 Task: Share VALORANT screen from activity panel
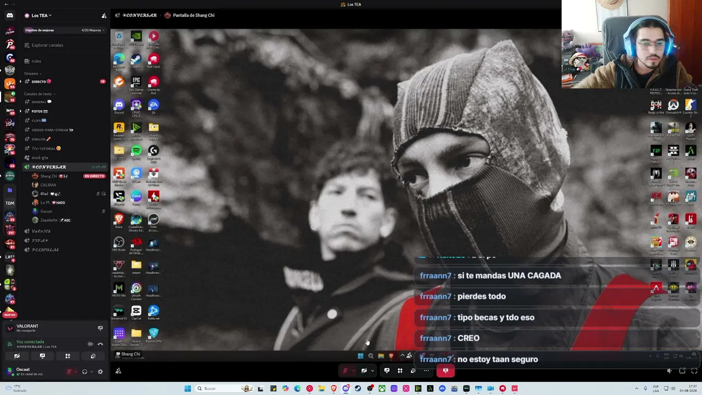tap(100, 328)
